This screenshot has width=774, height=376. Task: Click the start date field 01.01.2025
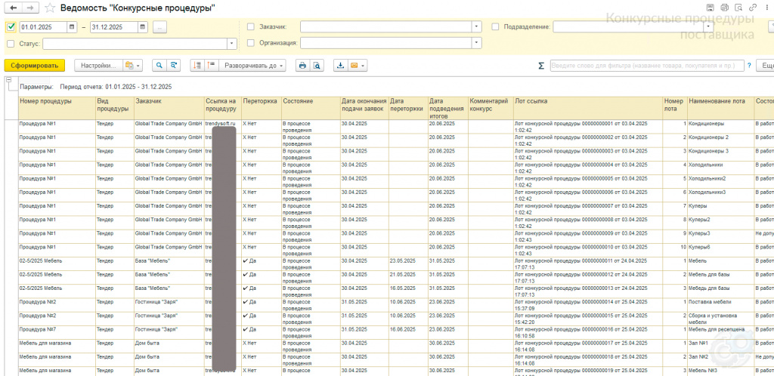click(43, 27)
